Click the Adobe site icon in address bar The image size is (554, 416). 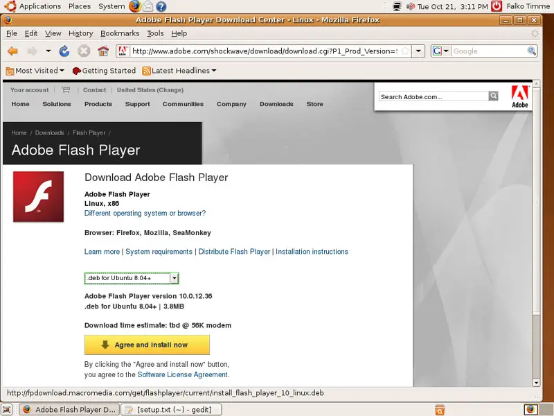(x=123, y=51)
